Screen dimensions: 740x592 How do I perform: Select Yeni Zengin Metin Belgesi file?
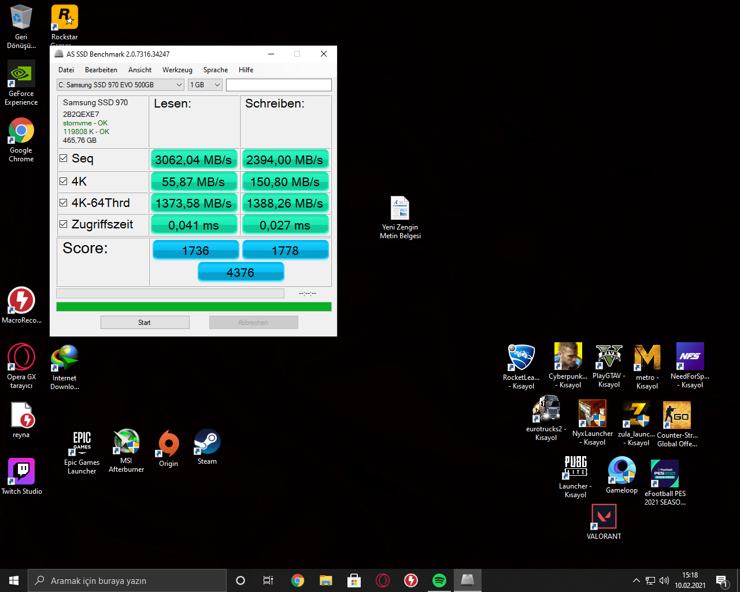[x=400, y=217]
